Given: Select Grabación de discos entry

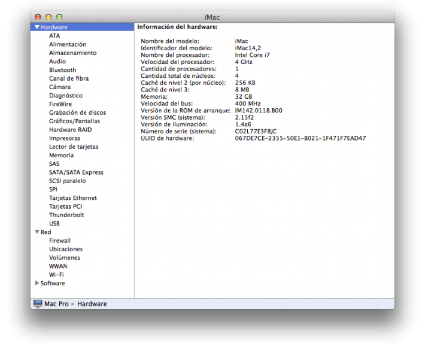Looking at the screenshot, I should point(78,112).
